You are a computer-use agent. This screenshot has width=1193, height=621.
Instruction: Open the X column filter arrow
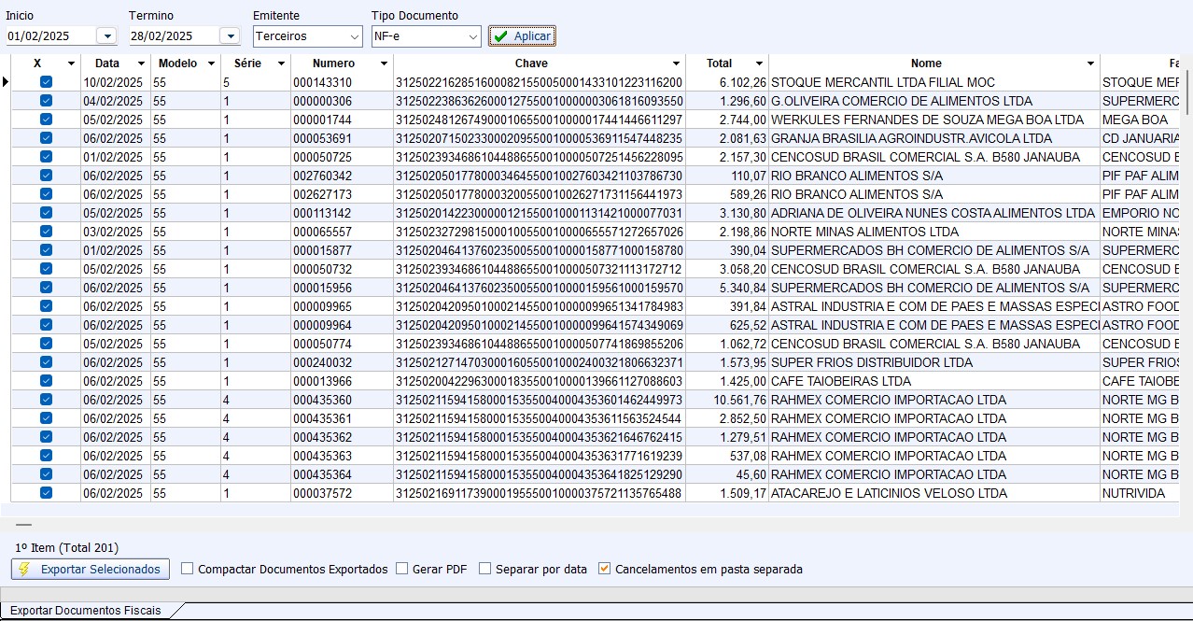70,64
